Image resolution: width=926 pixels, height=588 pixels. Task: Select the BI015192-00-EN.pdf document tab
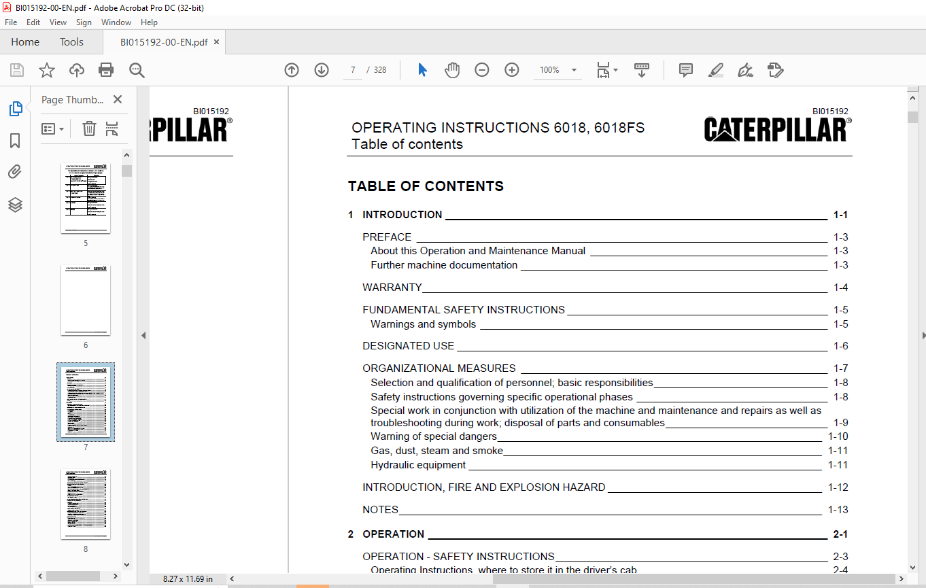pyautogui.click(x=164, y=42)
